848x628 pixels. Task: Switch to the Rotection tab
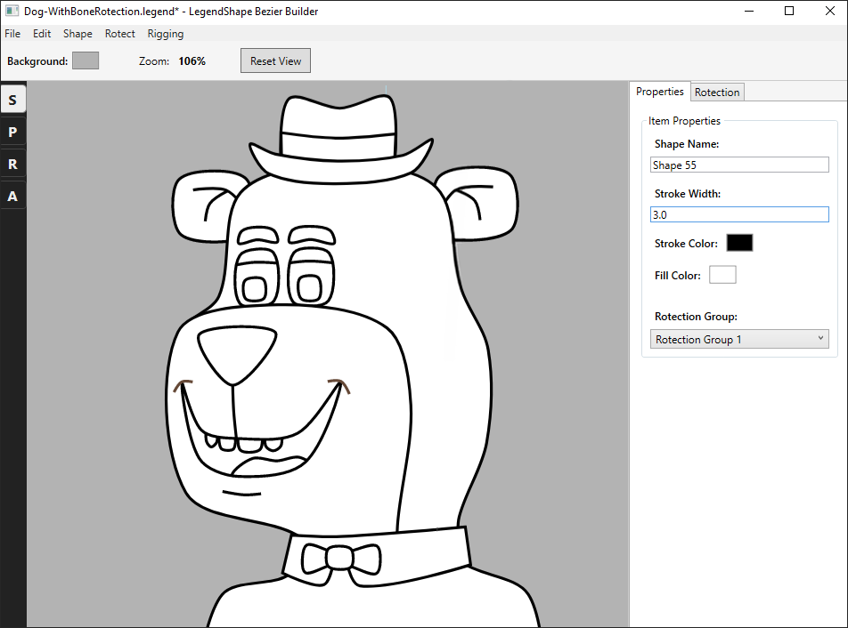tap(717, 92)
